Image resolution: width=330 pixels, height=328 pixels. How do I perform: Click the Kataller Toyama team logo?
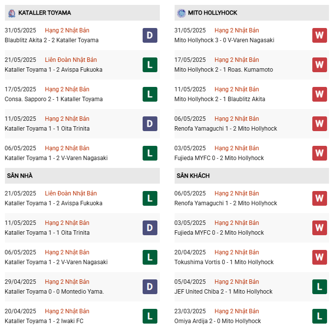click(x=12, y=13)
